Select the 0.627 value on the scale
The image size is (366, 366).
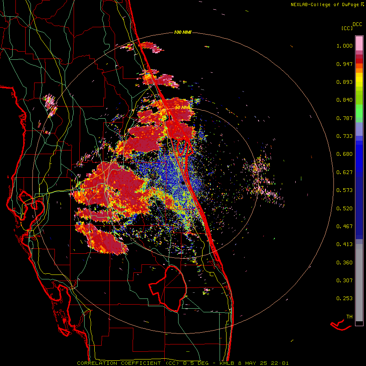pos(344,172)
